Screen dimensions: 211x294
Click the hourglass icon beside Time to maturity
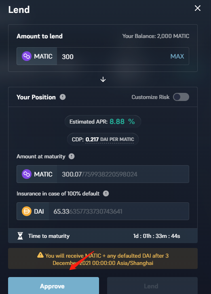[x=20, y=236]
